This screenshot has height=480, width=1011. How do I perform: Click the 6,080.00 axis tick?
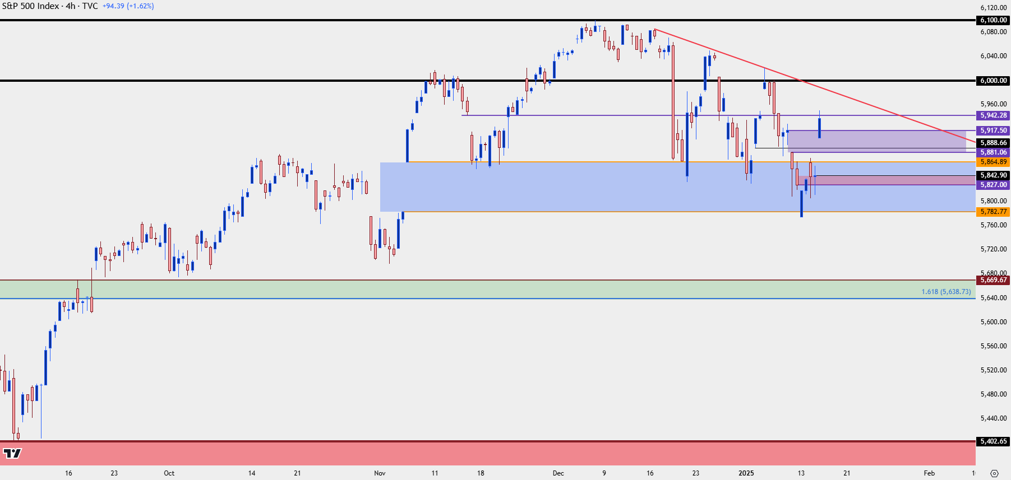tap(994, 32)
